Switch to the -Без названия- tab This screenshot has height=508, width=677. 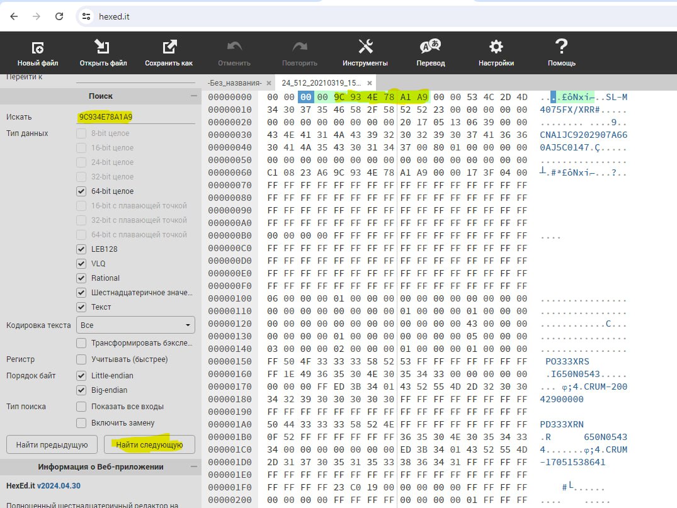click(234, 83)
